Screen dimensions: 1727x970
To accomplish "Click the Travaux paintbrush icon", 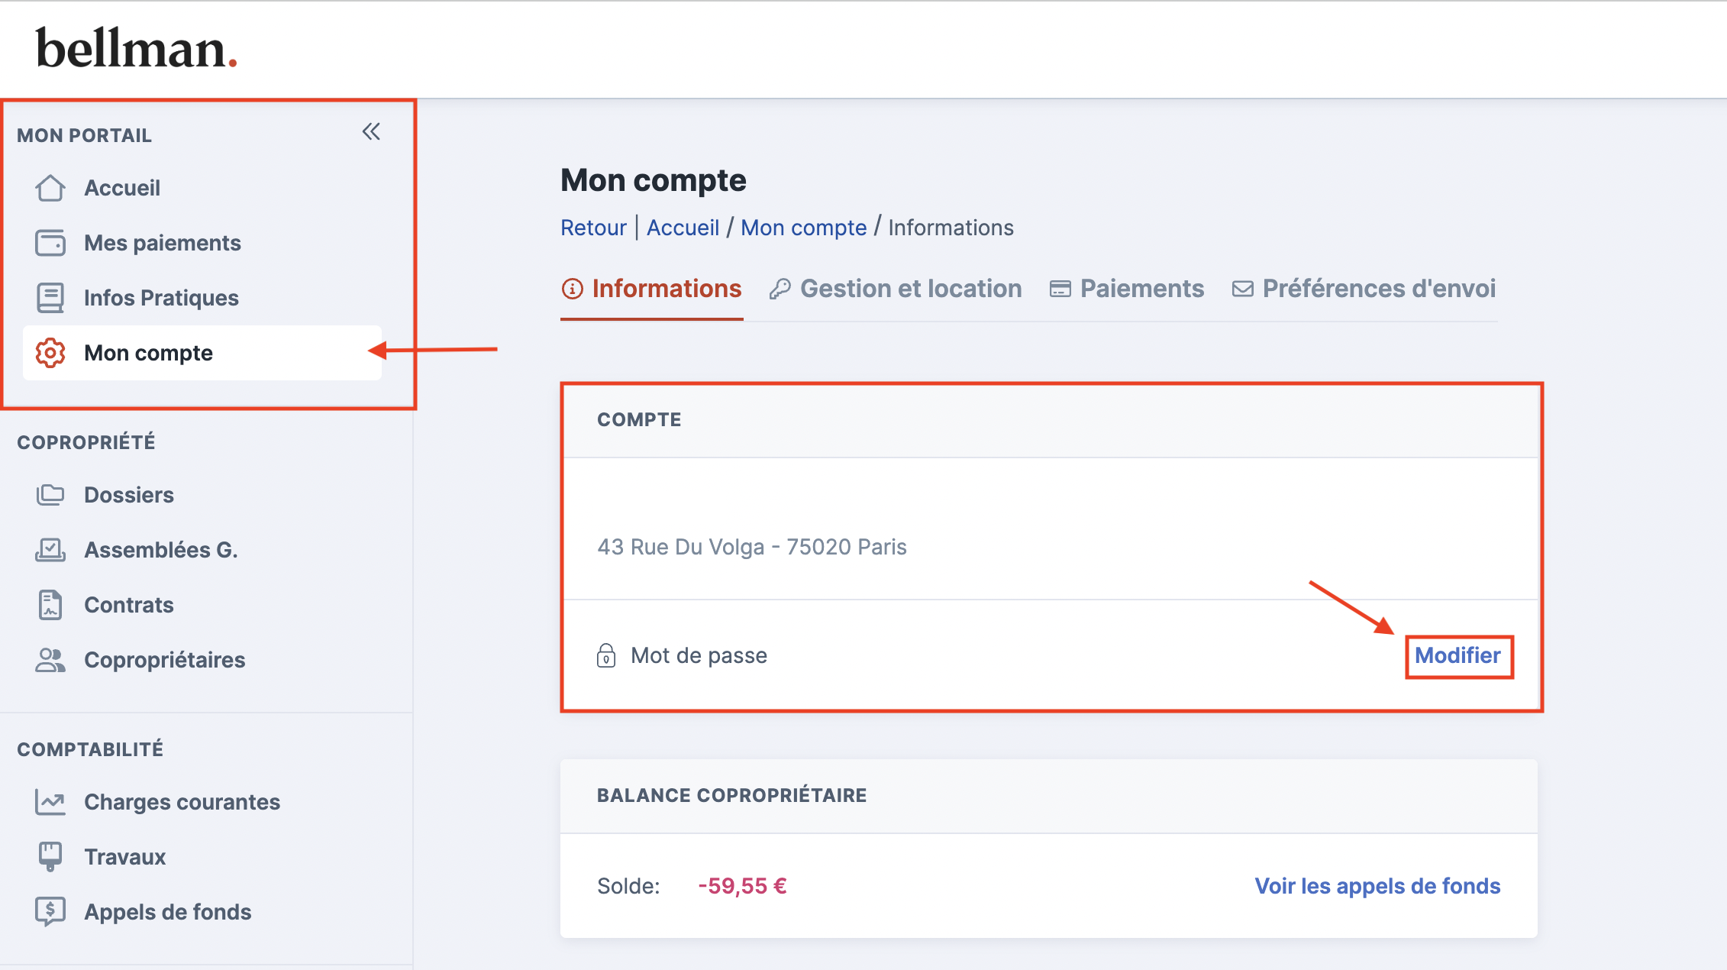I will pos(50,857).
